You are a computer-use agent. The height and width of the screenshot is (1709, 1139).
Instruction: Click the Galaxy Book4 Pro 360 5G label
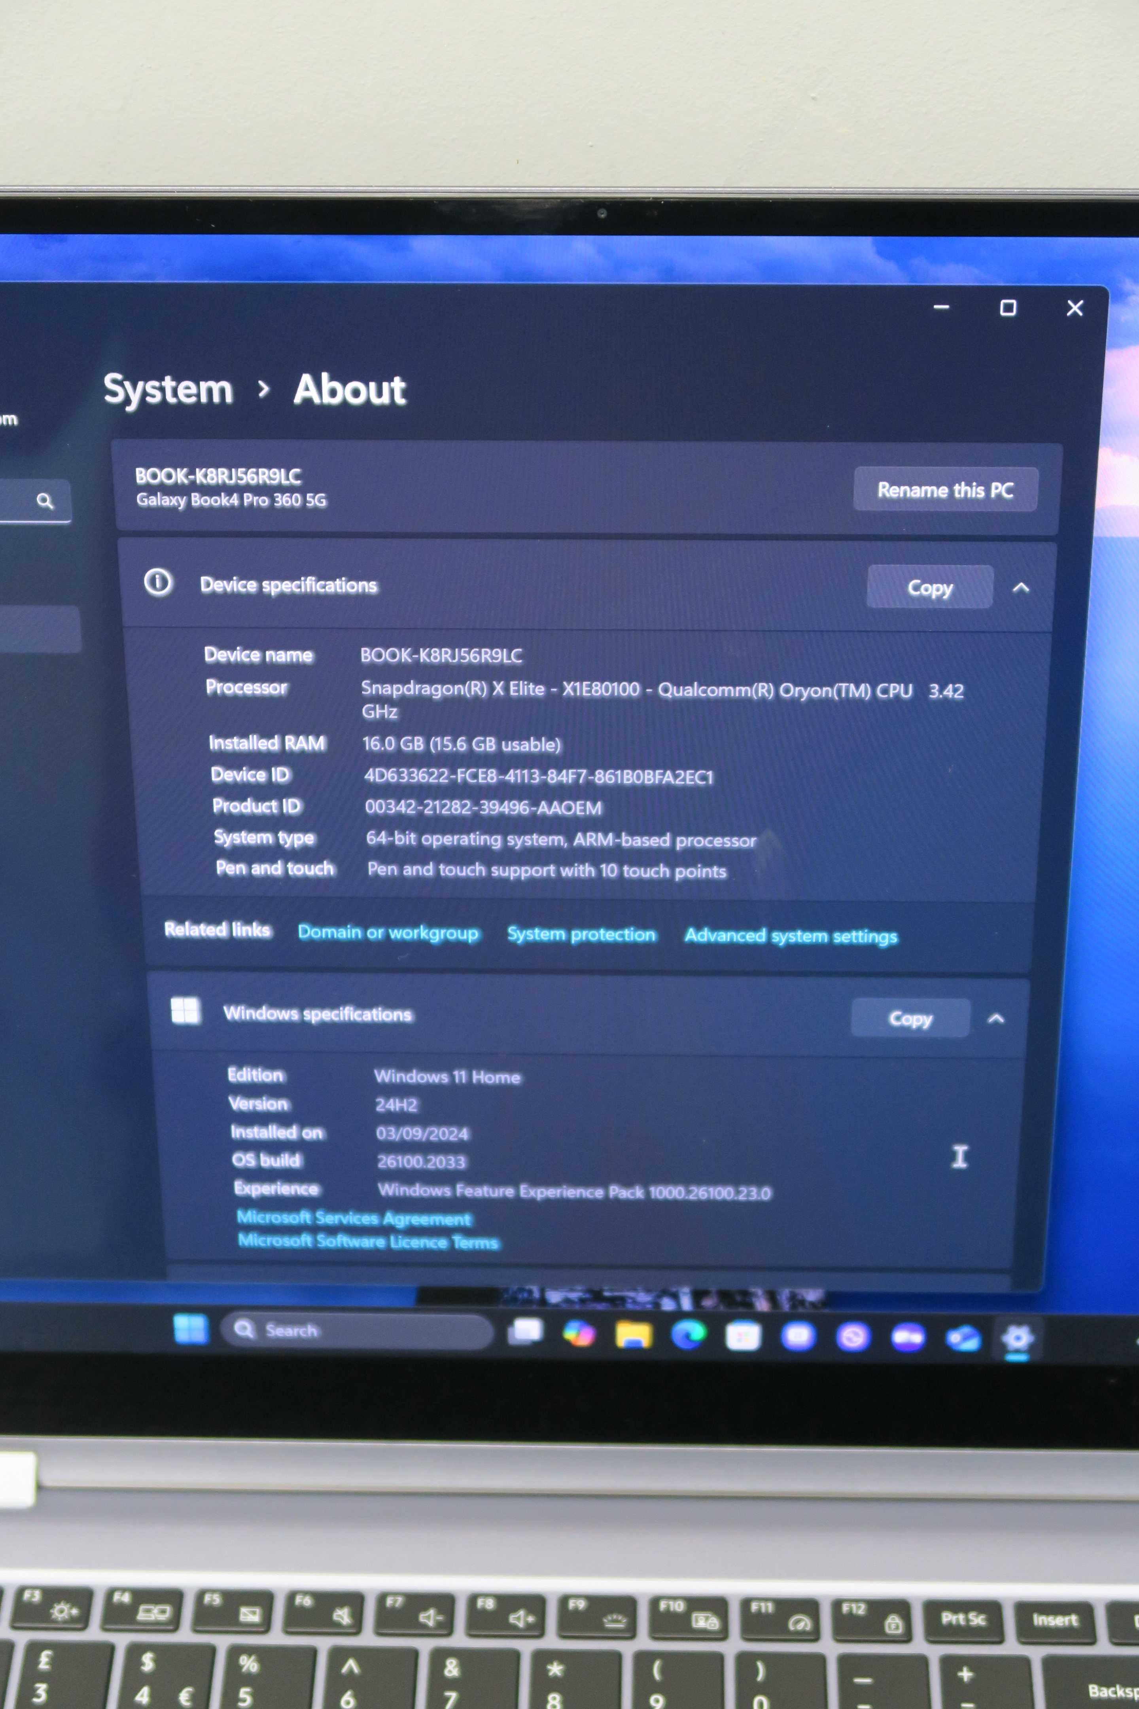[x=231, y=500]
